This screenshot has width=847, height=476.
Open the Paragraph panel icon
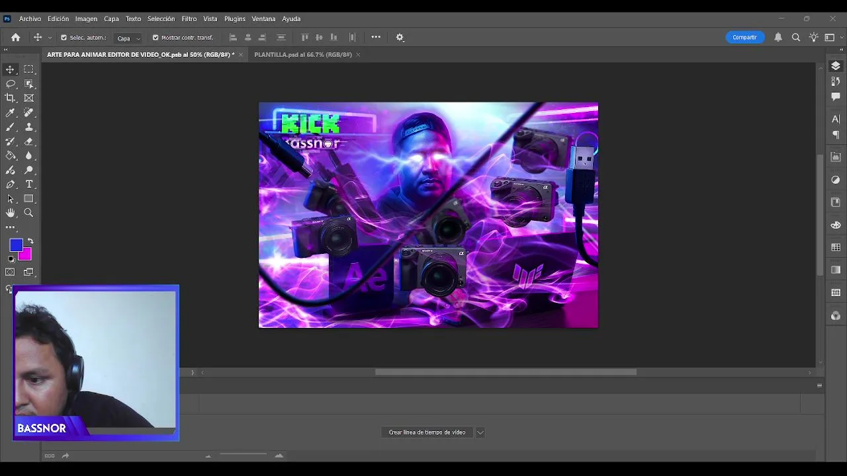tap(836, 135)
